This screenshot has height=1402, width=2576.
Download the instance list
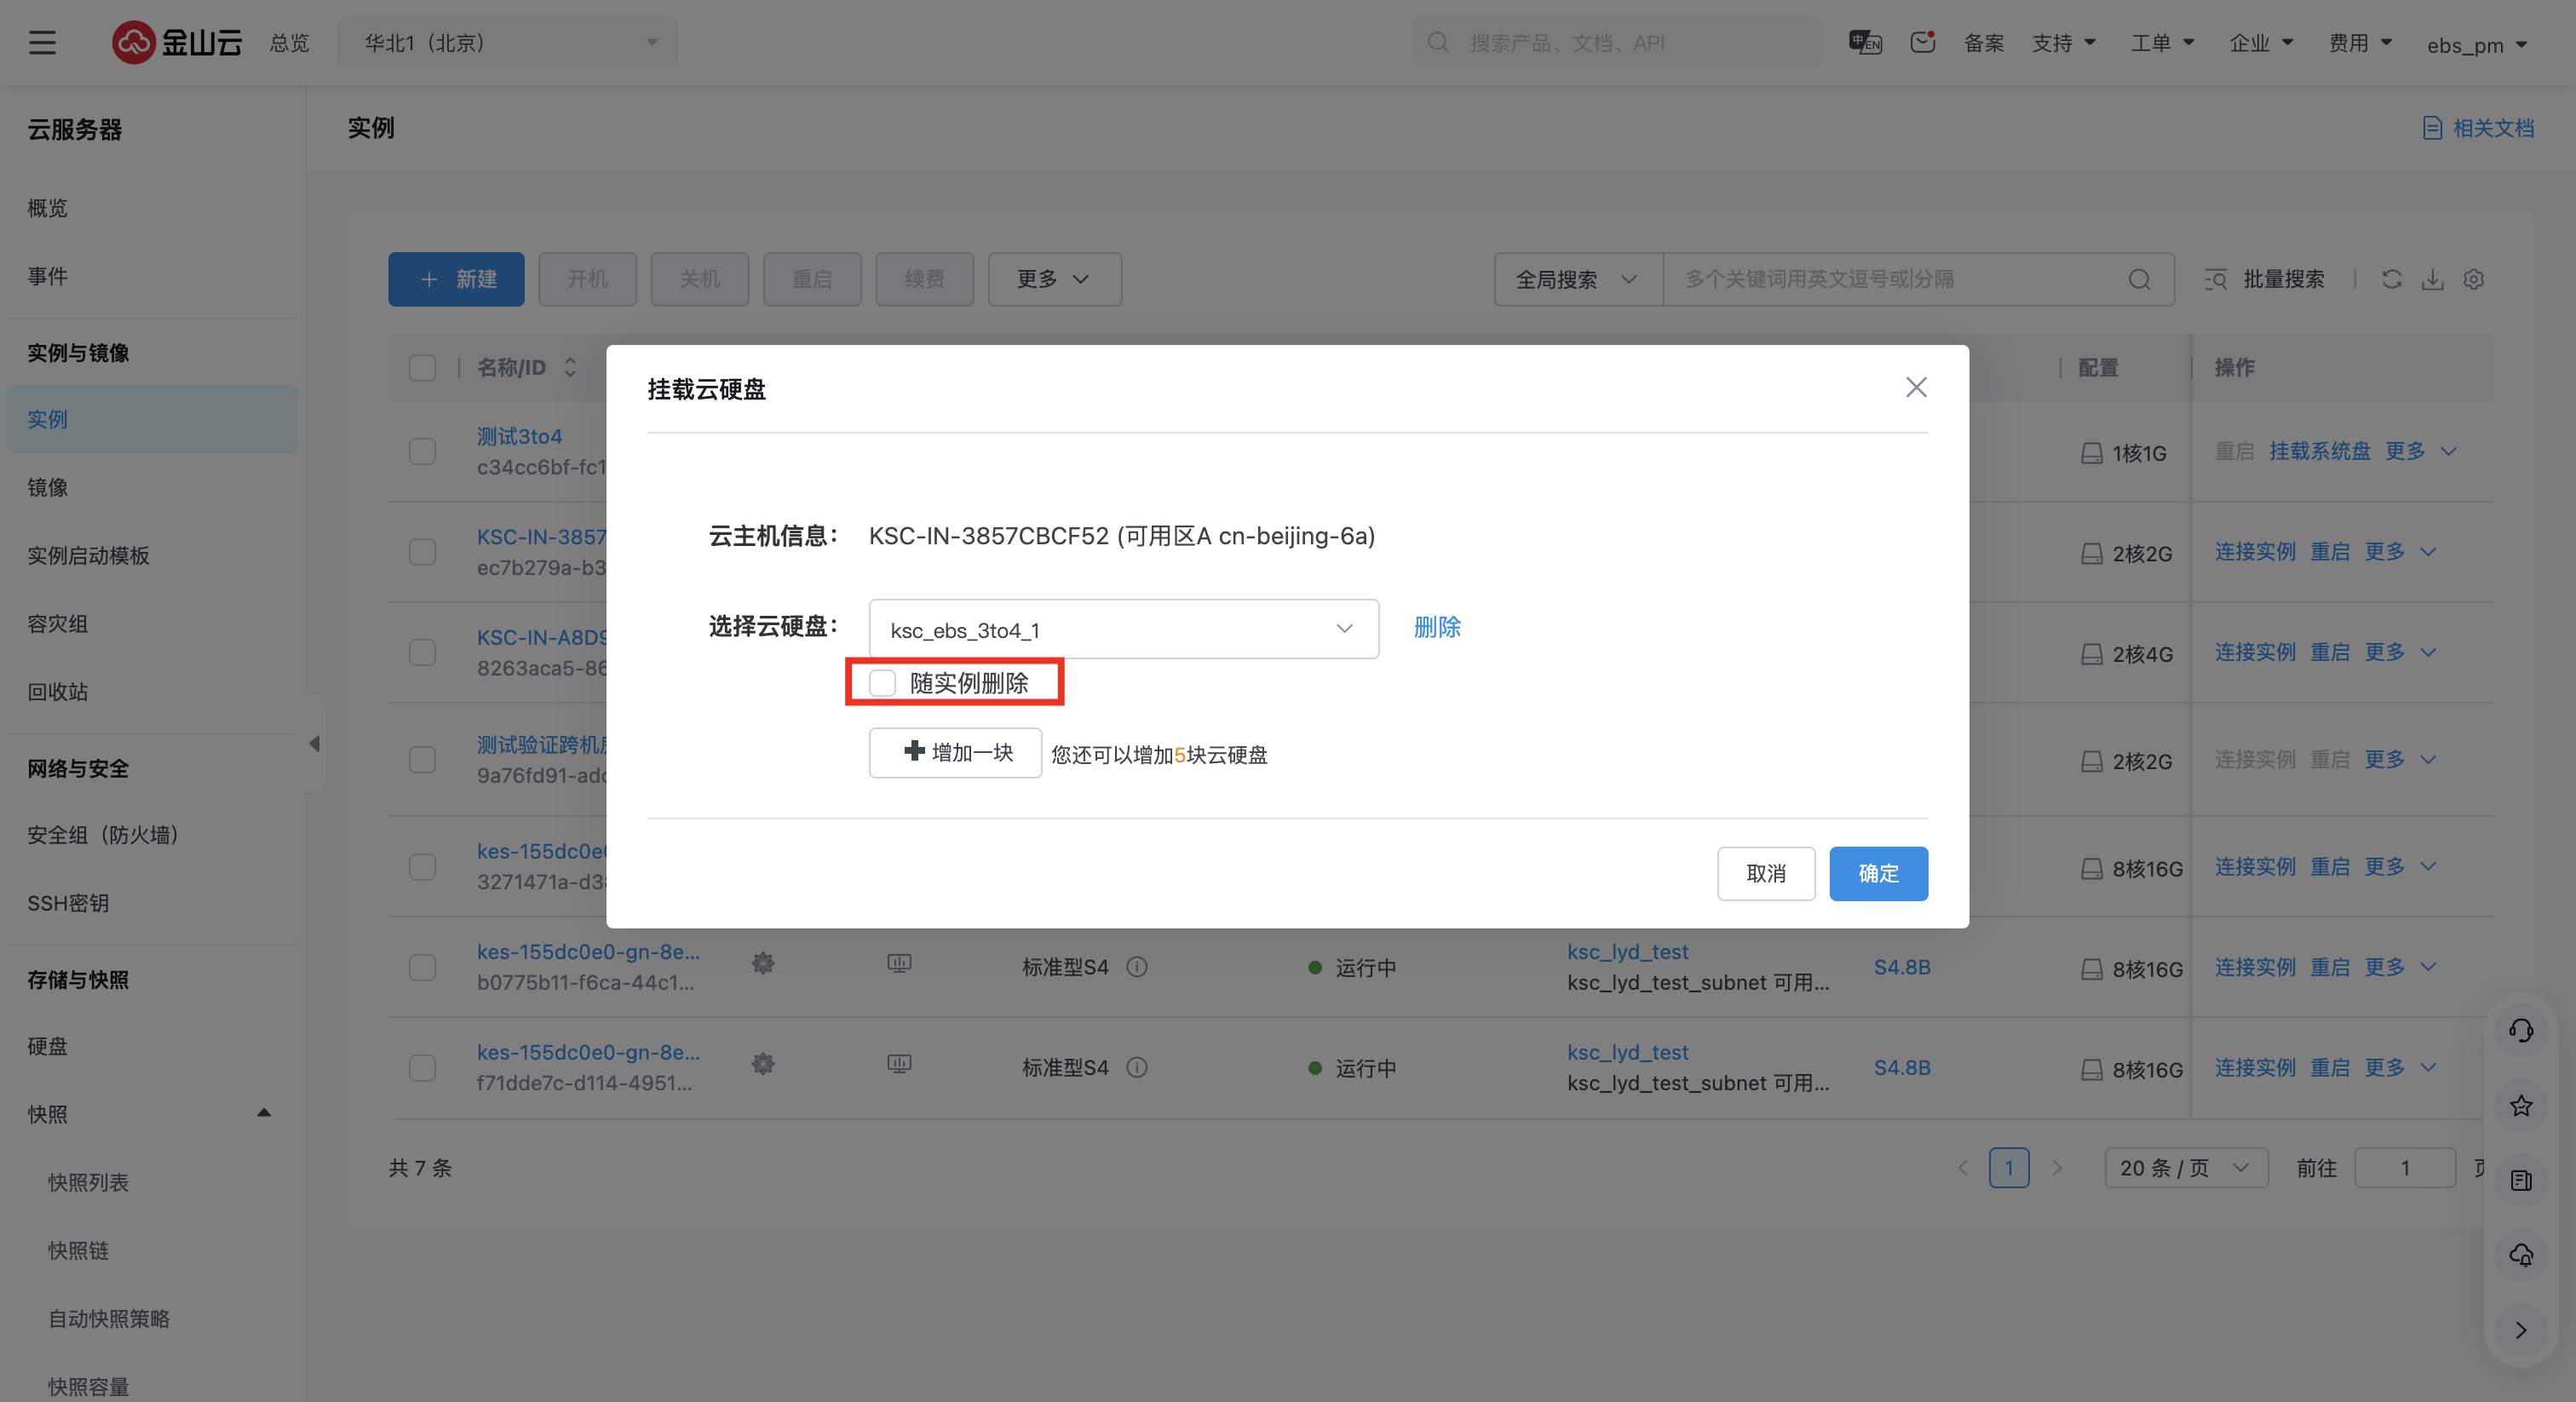point(2432,279)
